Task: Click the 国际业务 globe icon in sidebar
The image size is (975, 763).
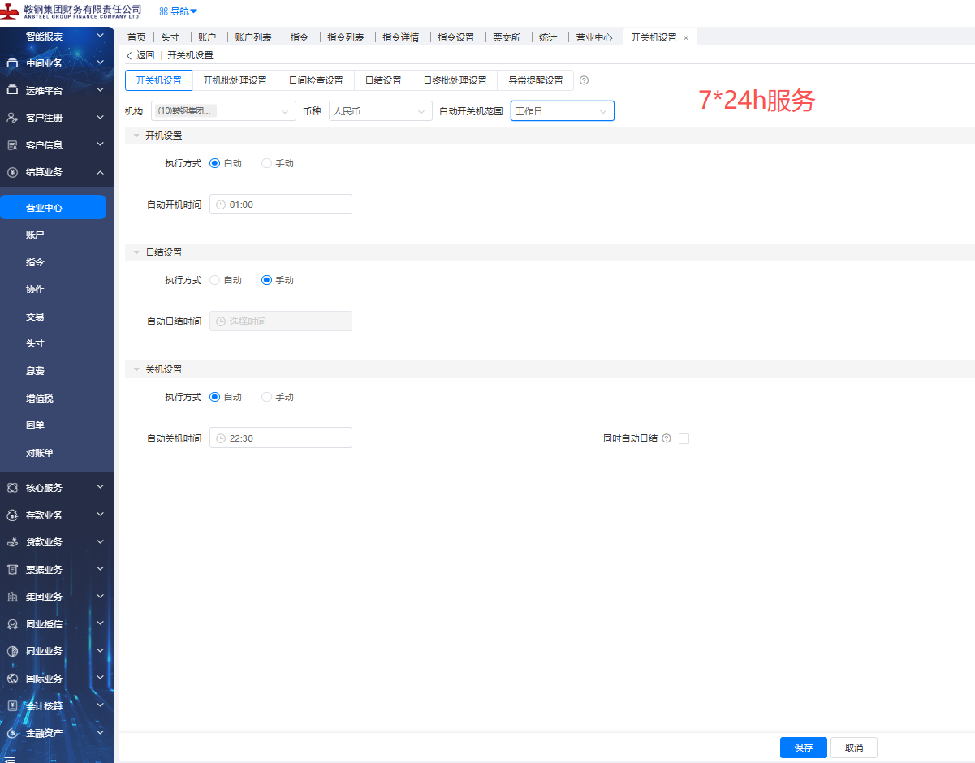Action: click(x=12, y=679)
